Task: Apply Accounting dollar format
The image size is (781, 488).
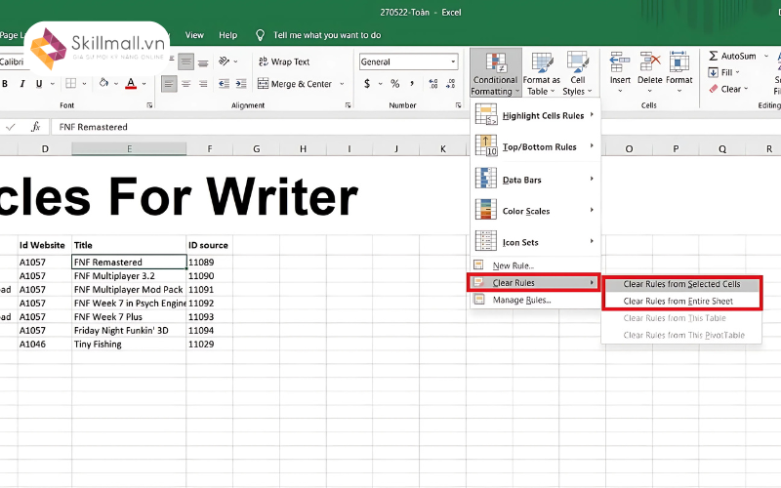Action: click(367, 84)
